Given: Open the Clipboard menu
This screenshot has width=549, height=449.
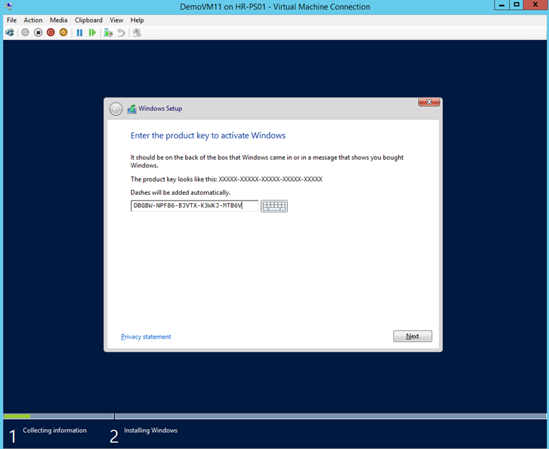Looking at the screenshot, I should point(88,20).
